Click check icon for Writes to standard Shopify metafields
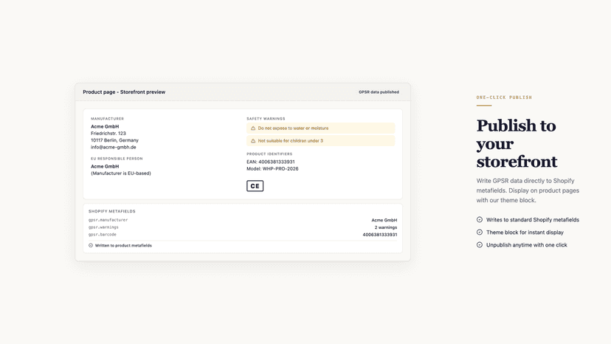The width and height of the screenshot is (611, 344). [x=480, y=219]
